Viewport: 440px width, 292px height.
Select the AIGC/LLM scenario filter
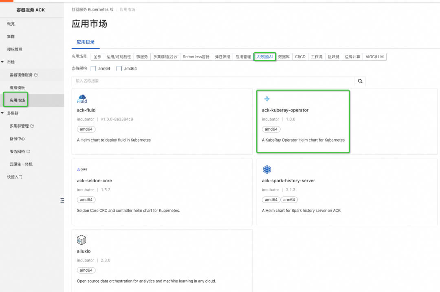coord(374,57)
